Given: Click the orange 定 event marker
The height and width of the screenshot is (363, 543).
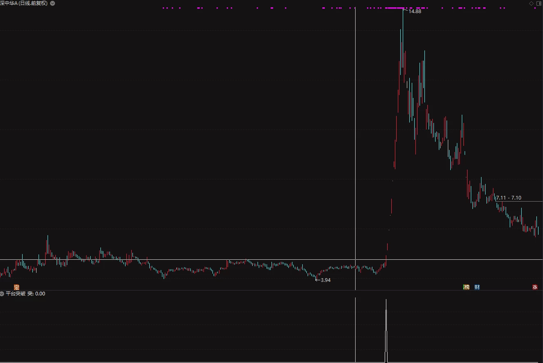Looking at the screenshot, I should [x=16, y=287].
